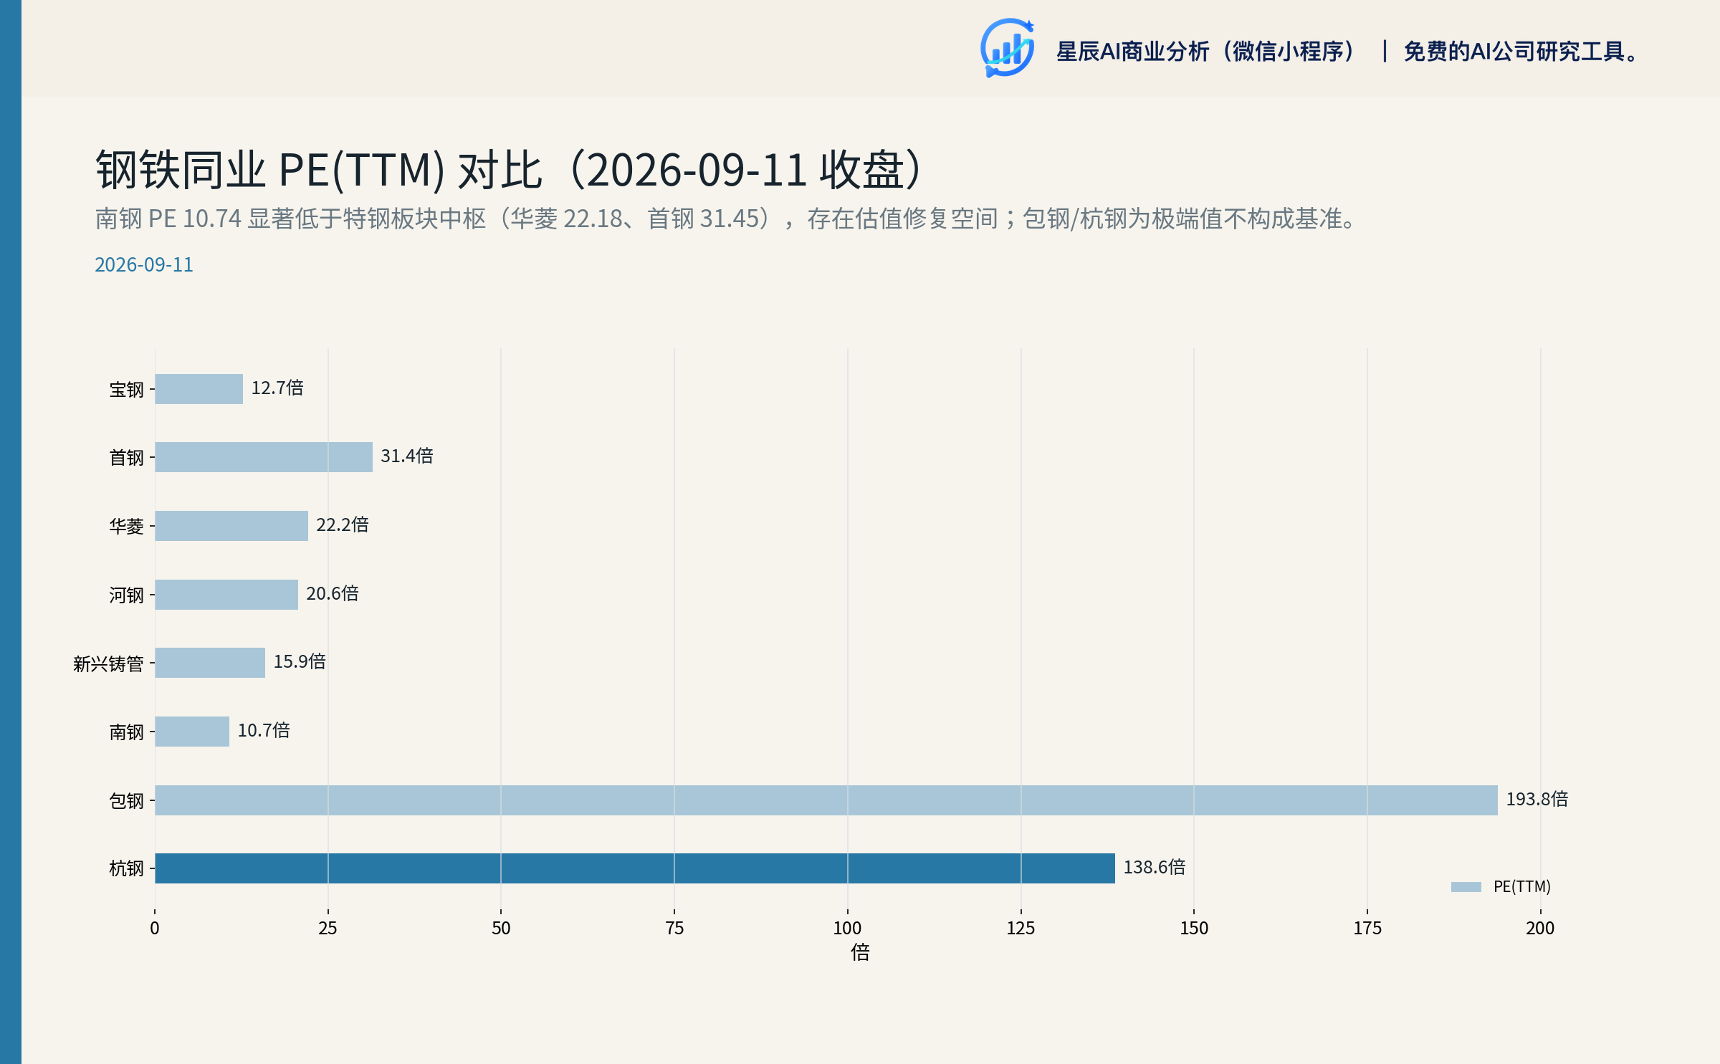1720x1064 pixels.
Task: Click the 南钢 axis label
Action: tap(126, 732)
